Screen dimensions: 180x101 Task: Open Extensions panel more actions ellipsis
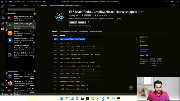click(x=33, y=5)
